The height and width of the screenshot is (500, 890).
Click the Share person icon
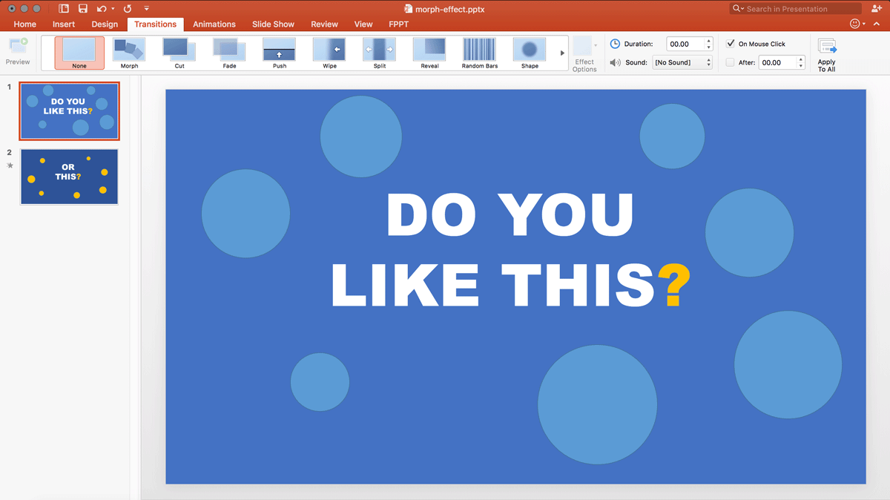tap(876, 9)
